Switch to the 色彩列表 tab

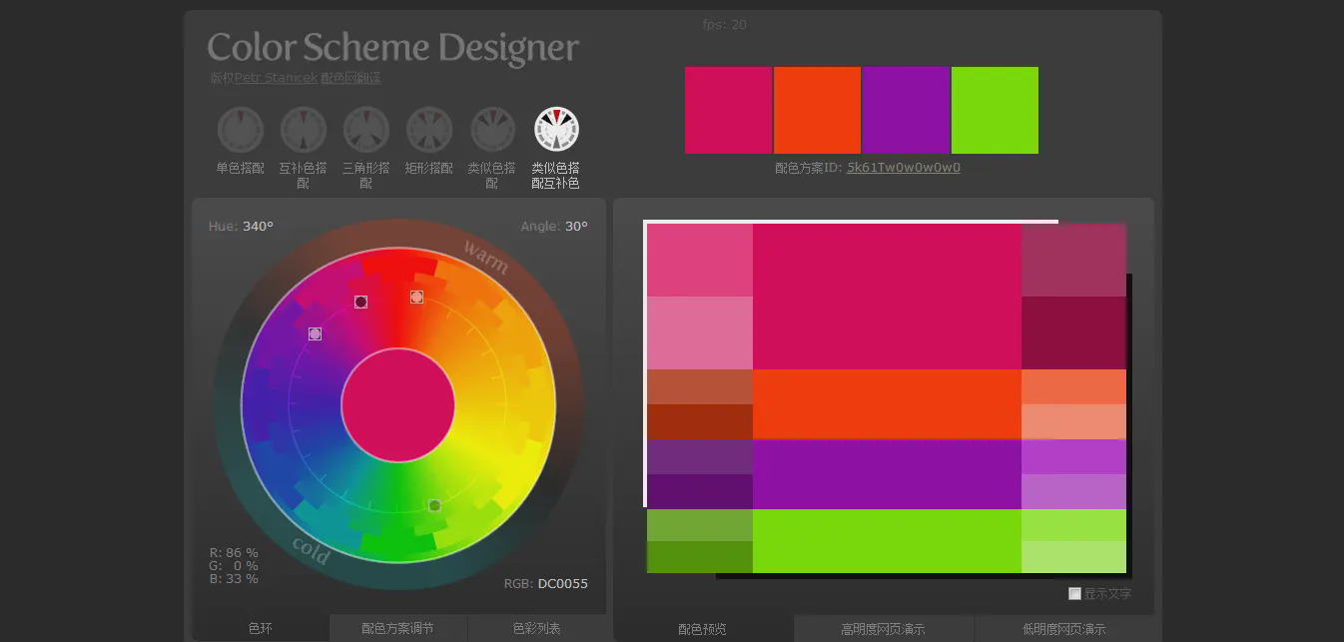click(x=536, y=628)
